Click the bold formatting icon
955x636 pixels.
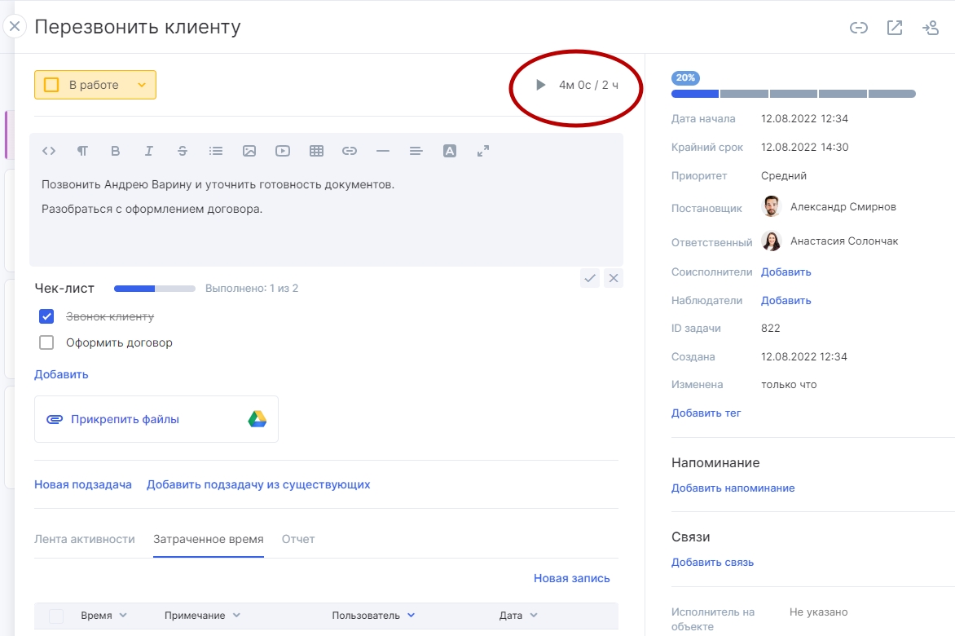point(116,151)
